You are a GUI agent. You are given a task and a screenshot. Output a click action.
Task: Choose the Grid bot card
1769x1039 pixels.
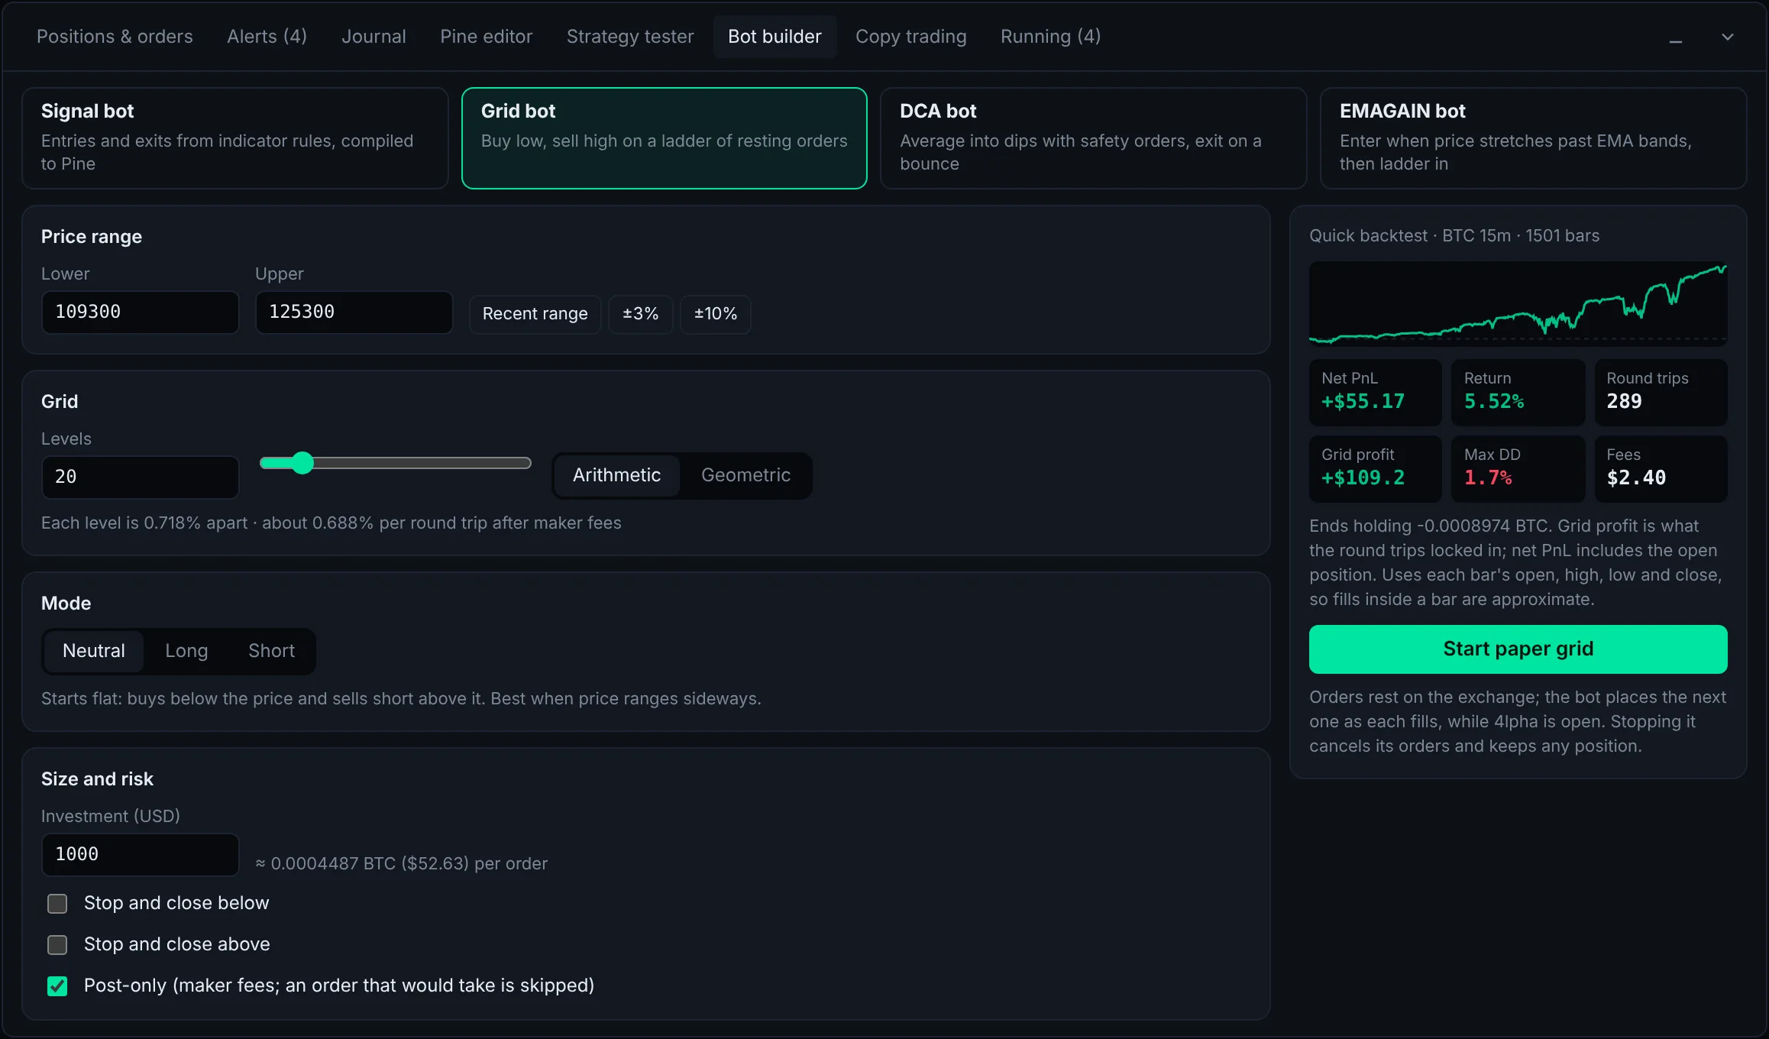pos(664,138)
